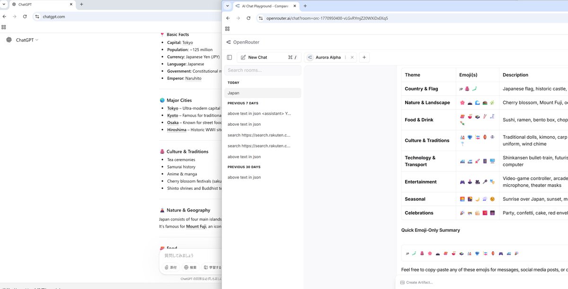This screenshot has height=289, width=568.
Task: Add a model with the plus button
Action: (364, 57)
